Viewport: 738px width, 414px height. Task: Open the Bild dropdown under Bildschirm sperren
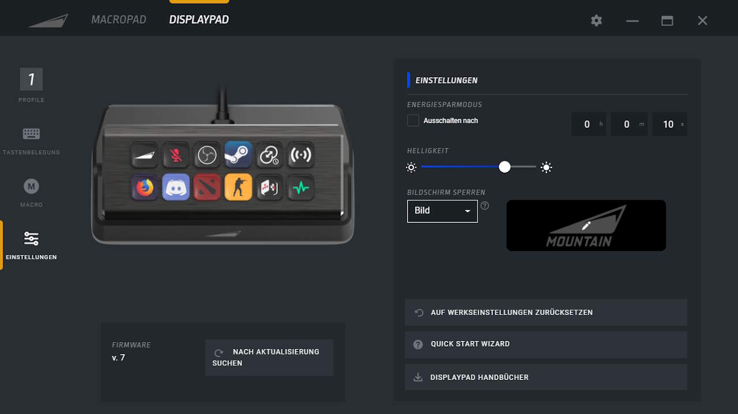click(x=442, y=211)
